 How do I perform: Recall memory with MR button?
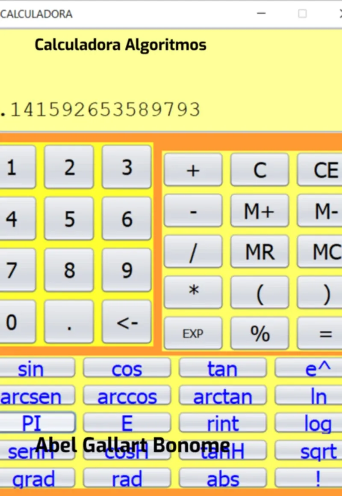[x=259, y=251]
